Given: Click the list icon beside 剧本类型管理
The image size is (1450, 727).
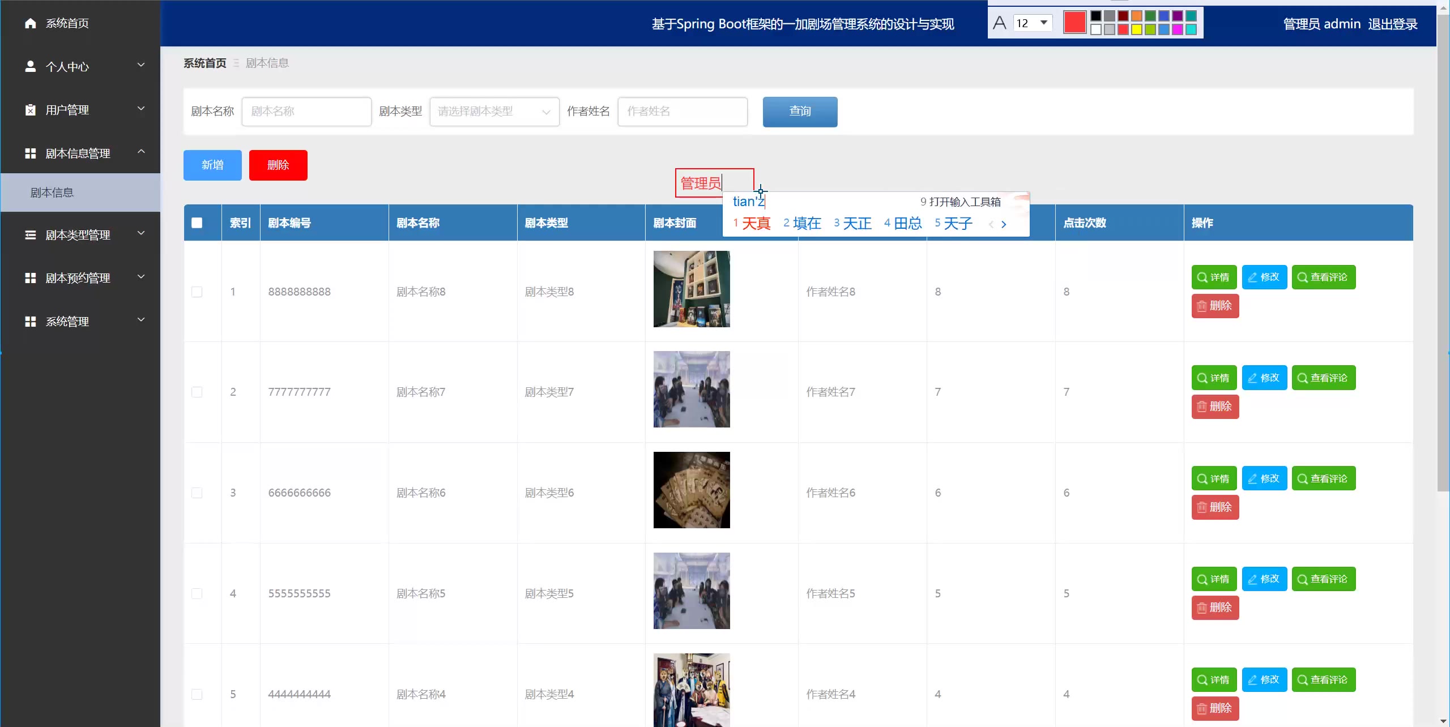Looking at the screenshot, I should (x=31, y=234).
